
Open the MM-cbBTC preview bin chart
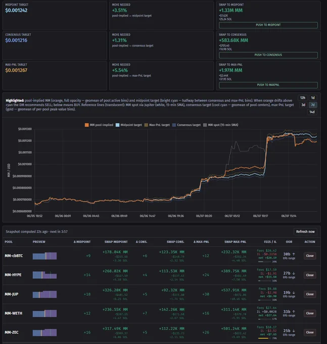44,256
